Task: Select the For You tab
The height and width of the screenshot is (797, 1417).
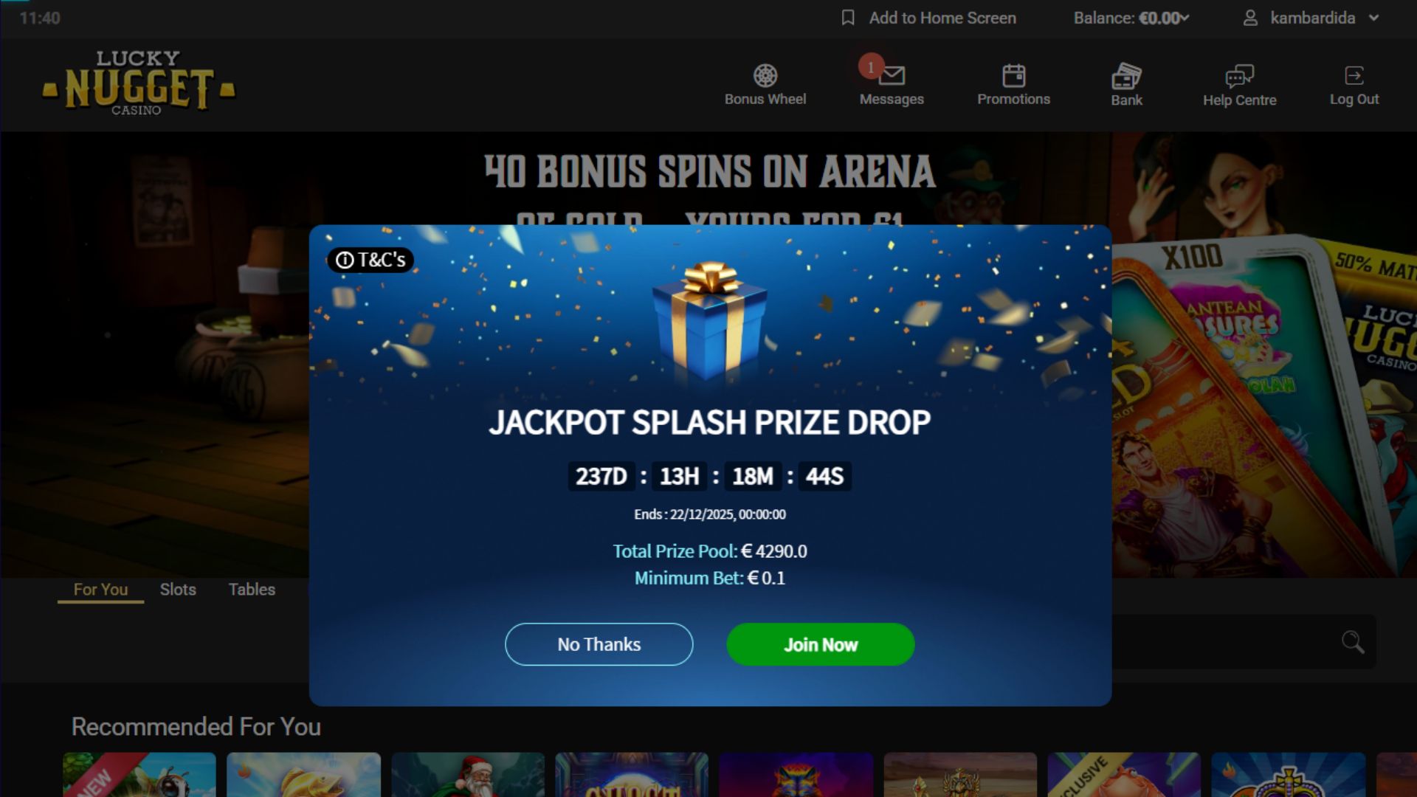Action: pos(100,590)
